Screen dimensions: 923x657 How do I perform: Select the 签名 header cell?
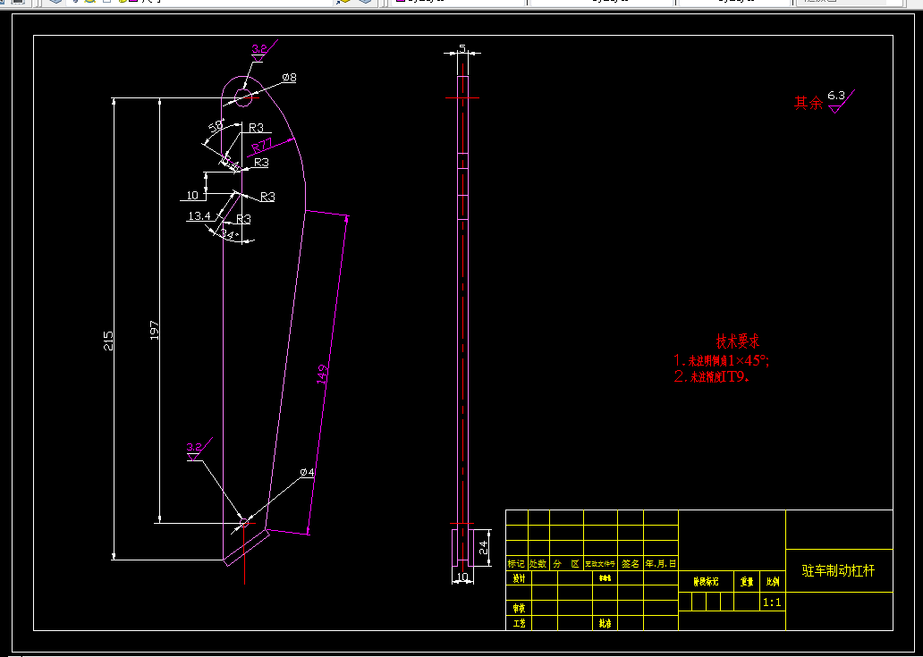[x=631, y=563]
